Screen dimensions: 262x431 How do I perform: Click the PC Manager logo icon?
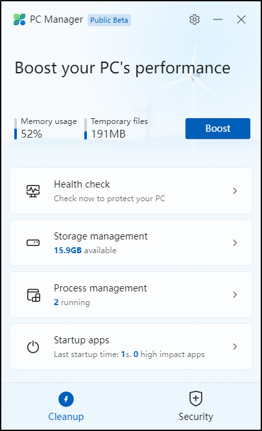click(x=19, y=19)
